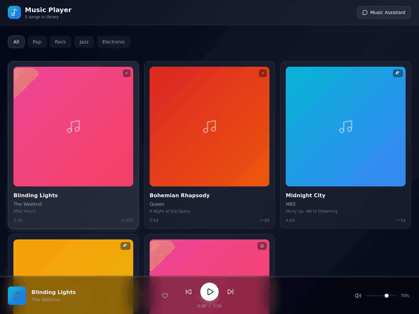Screen dimensions: 419x314
Task: Mute audio with the speaker icon
Action: [358, 296]
